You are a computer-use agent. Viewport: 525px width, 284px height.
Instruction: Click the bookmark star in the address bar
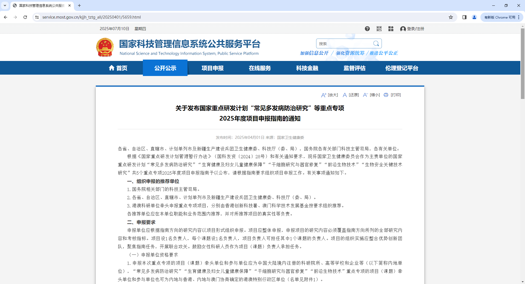(451, 17)
